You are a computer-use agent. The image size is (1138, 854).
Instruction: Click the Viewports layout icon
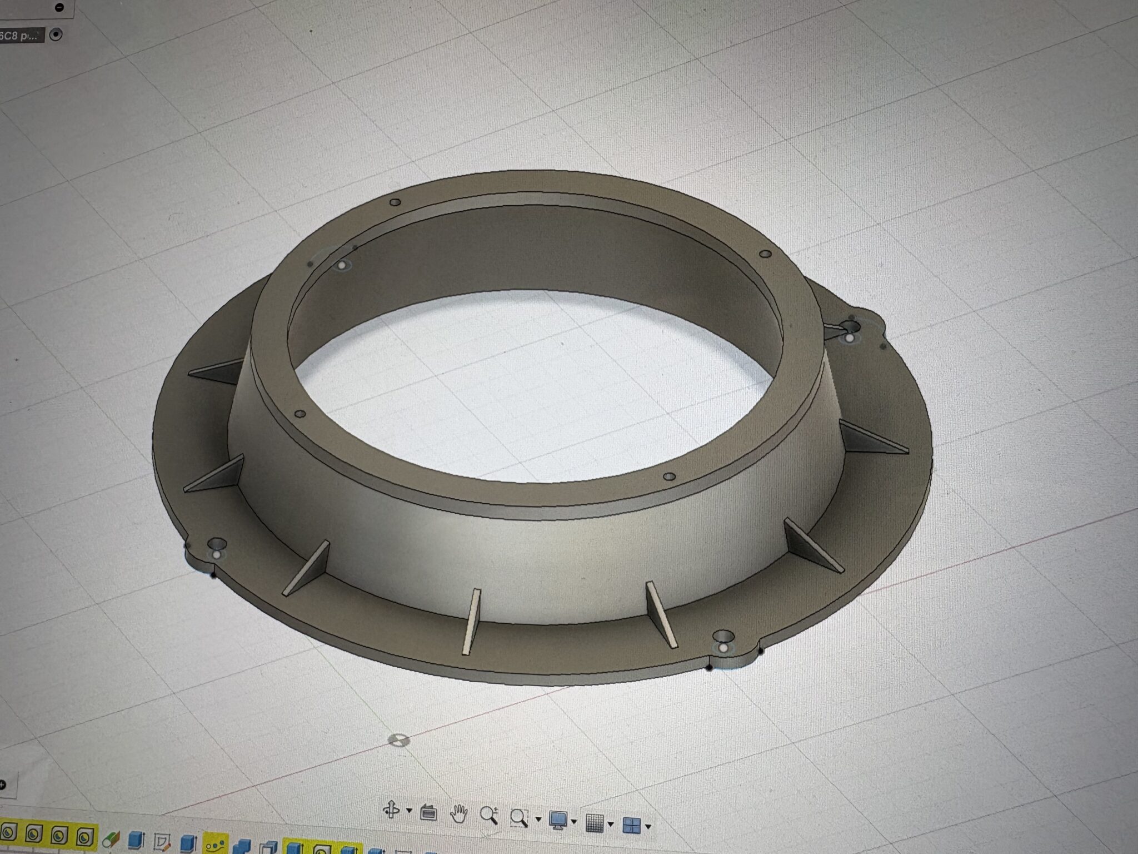pyautogui.click(x=631, y=826)
